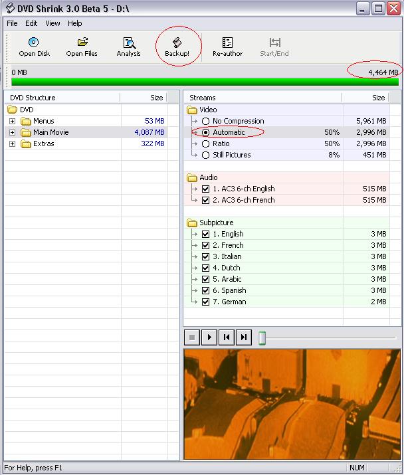Close the DVD Shrink window
The height and width of the screenshot is (475, 404).
393,9
